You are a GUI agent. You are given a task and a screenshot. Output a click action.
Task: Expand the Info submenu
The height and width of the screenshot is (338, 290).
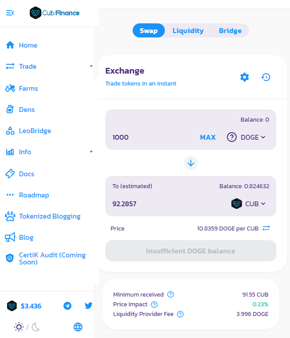click(91, 152)
